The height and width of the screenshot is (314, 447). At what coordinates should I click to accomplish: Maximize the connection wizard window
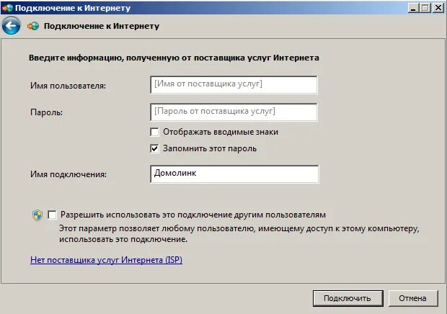pyautogui.click(x=425, y=8)
